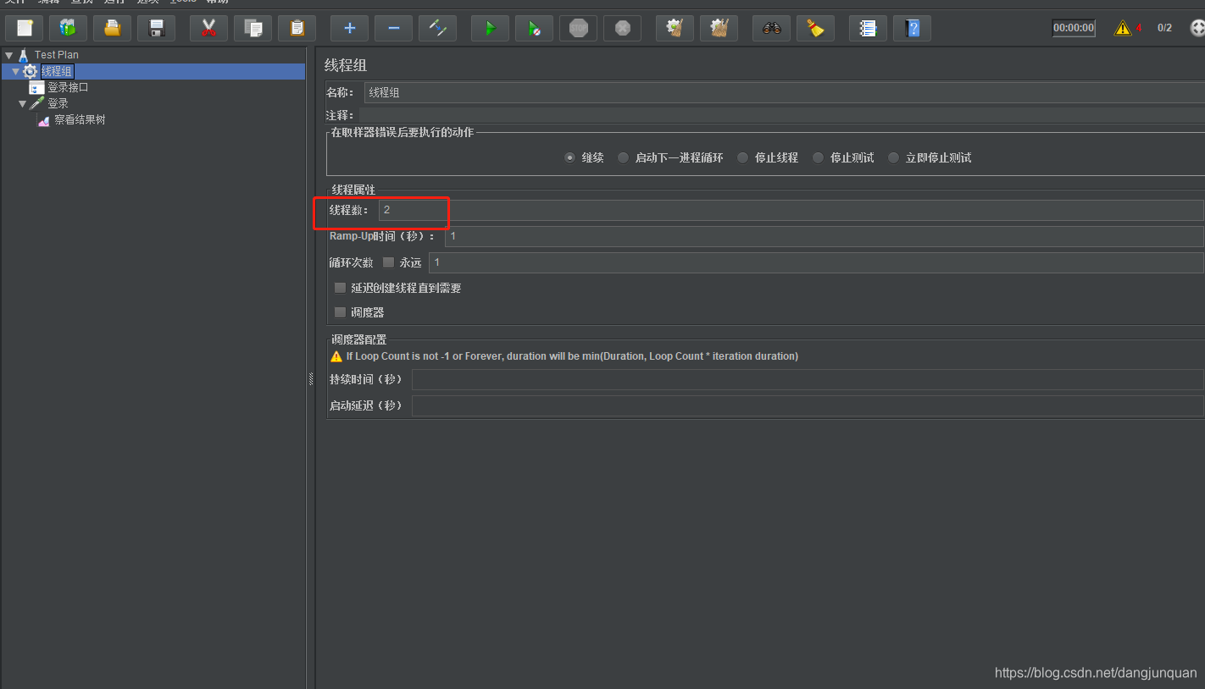1205x689 pixels.
Task: Click the Shutdown test icon
Action: coord(623,28)
